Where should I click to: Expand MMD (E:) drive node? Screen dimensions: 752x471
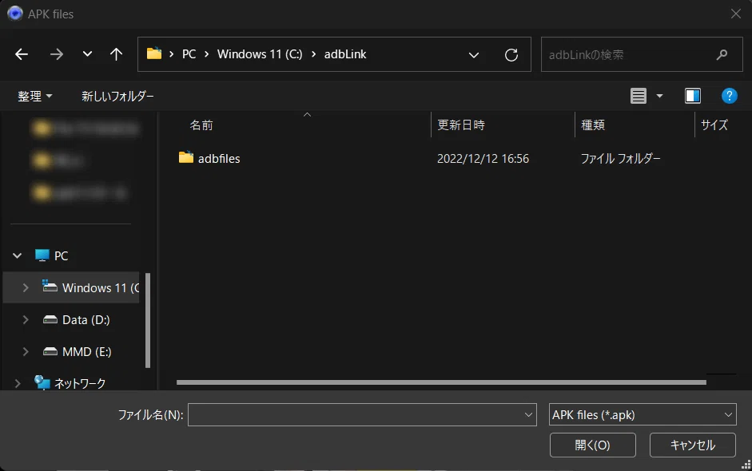26,352
